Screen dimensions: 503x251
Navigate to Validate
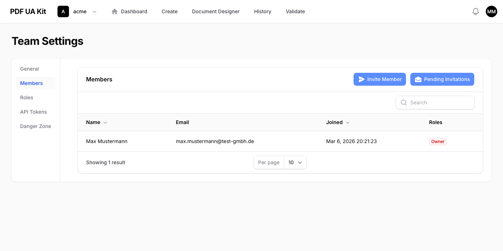coord(295,11)
